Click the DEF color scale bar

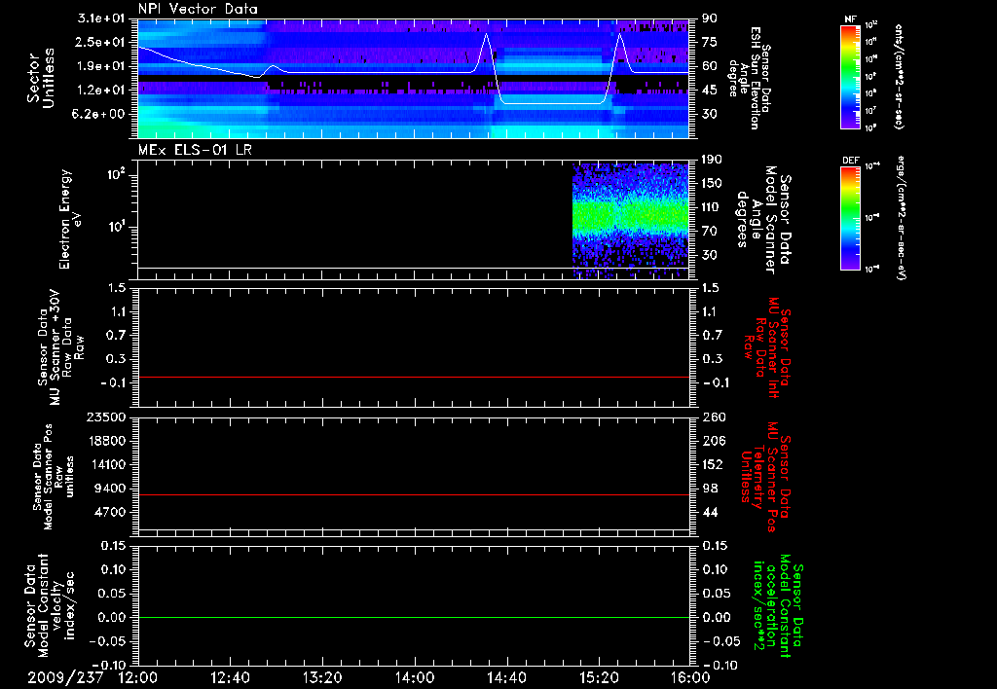pyautogui.click(x=850, y=218)
